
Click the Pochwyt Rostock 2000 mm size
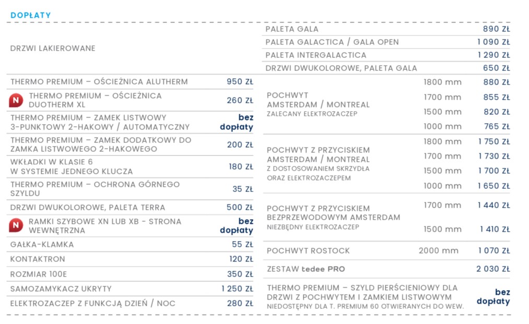point(438,251)
